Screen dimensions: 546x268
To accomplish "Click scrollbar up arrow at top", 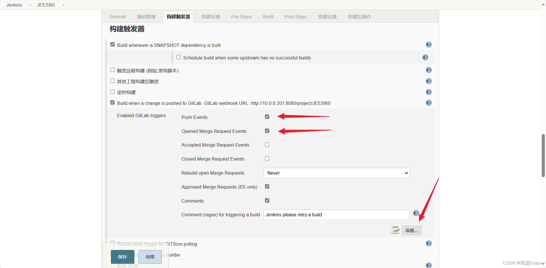I will (x=543, y=4).
